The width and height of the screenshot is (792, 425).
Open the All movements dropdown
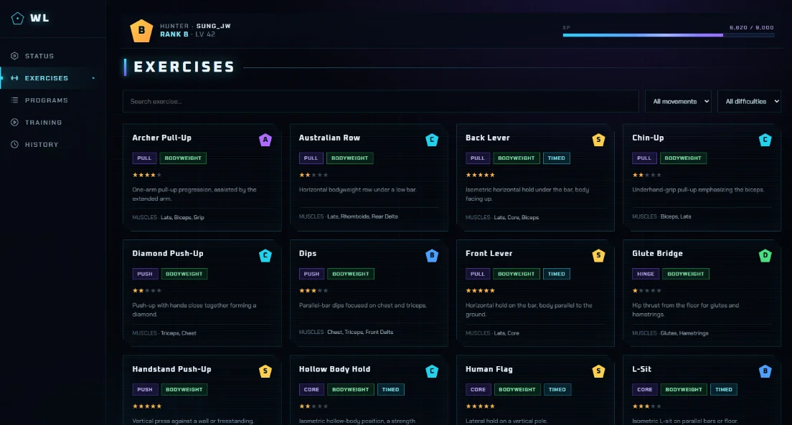678,102
